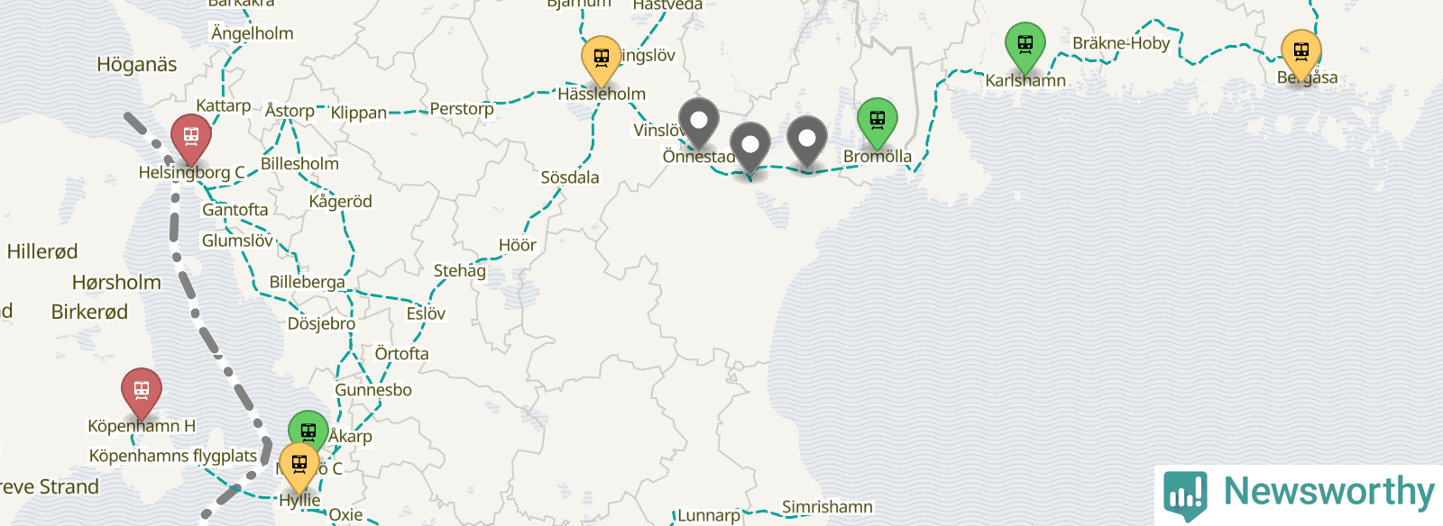1443x526 pixels.
Task: Select the green train marker at Karlshamn
Action: coord(1025,47)
